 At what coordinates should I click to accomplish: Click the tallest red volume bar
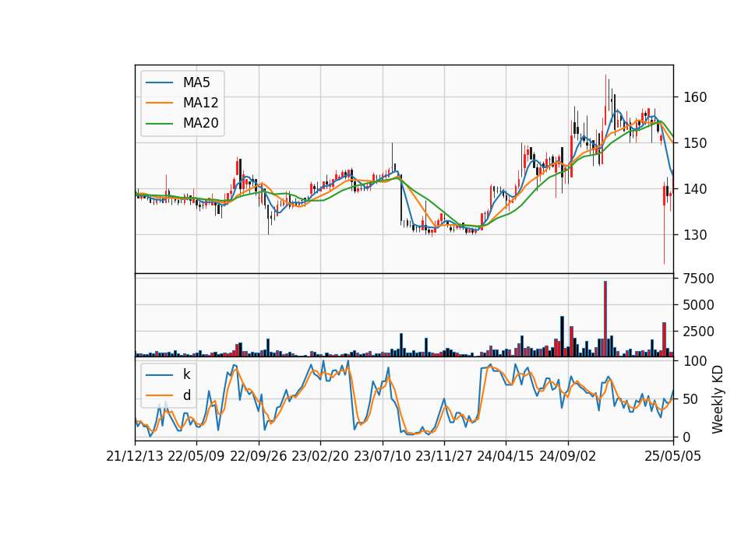click(x=605, y=319)
